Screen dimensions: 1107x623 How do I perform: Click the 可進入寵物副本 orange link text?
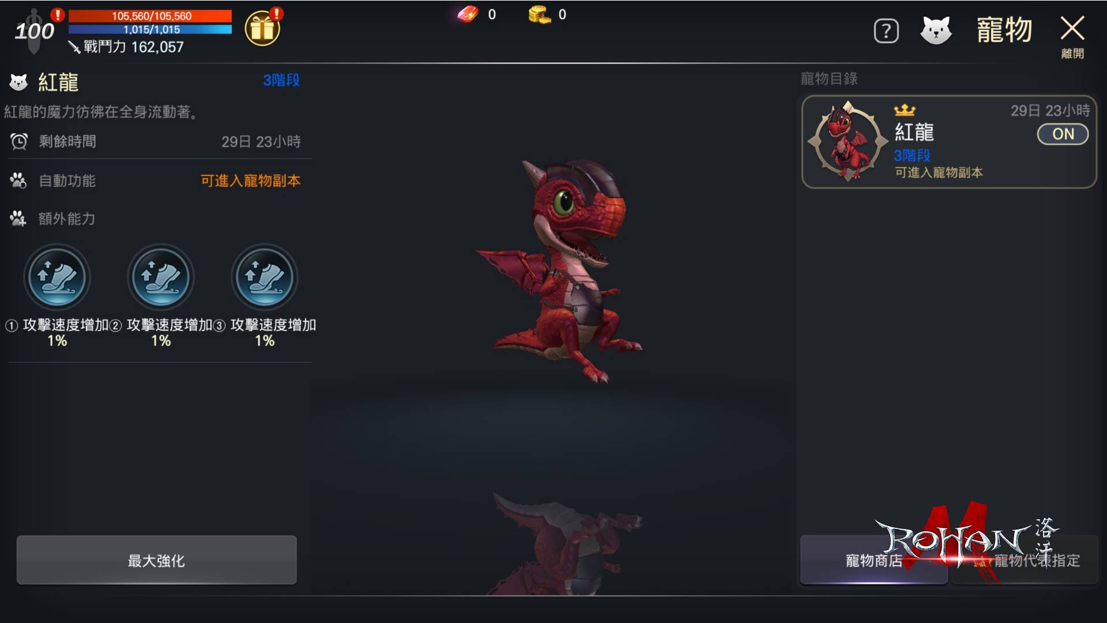click(x=250, y=181)
